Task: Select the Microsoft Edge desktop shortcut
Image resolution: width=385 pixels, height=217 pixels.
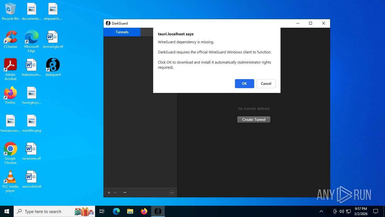Action: pos(31,42)
